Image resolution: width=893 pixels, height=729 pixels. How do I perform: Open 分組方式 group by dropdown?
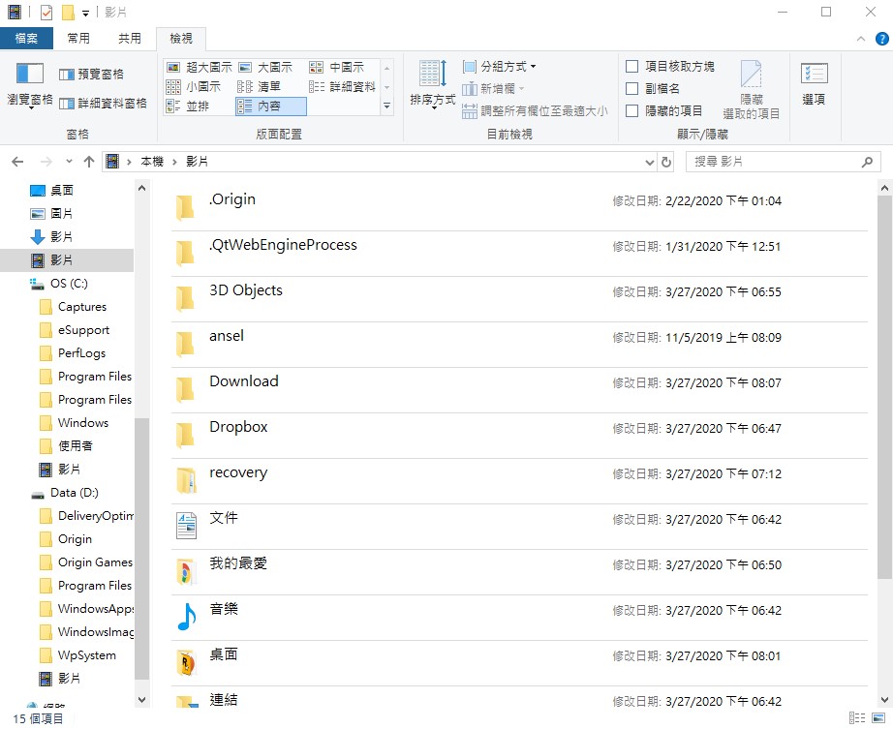click(x=500, y=67)
